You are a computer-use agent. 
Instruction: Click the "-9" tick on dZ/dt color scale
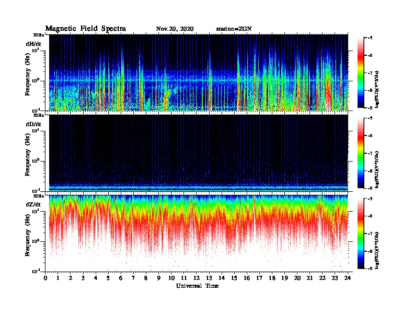(x=370, y=268)
